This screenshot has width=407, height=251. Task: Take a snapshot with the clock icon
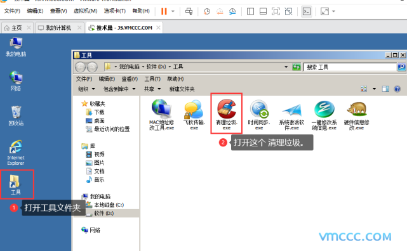click(207, 11)
